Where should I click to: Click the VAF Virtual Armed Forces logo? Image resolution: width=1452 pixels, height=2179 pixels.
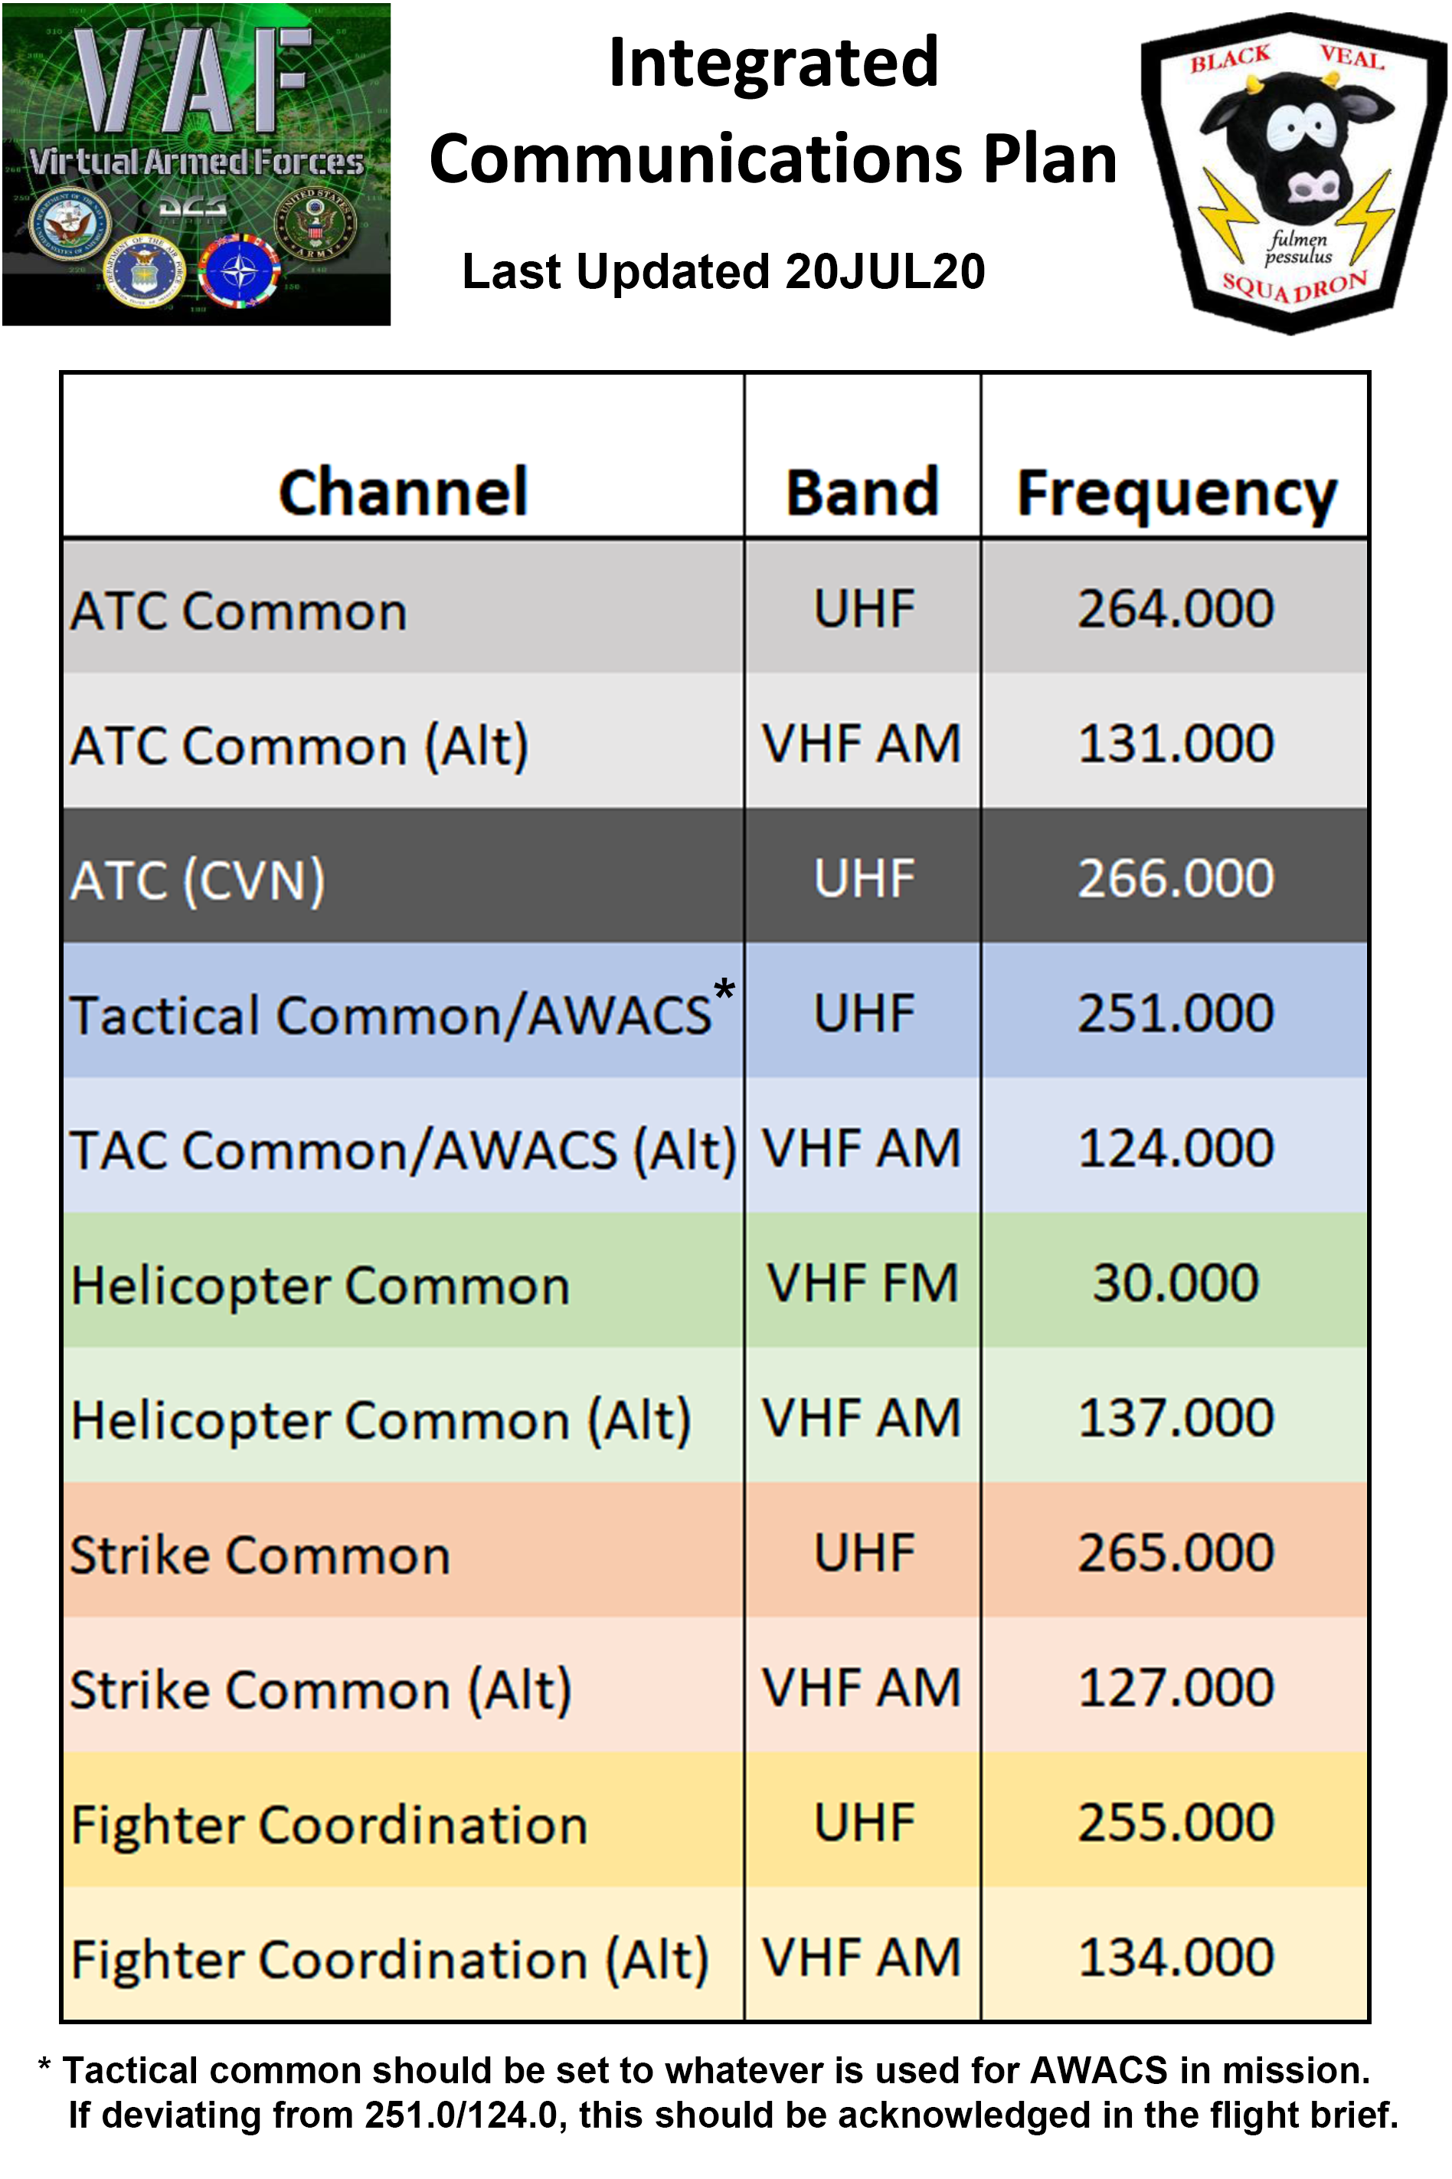point(196,164)
